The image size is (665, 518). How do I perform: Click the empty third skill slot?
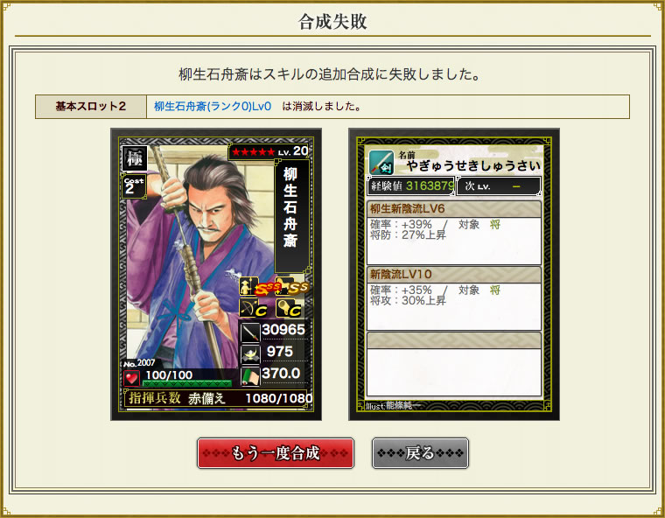click(x=453, y=364)
